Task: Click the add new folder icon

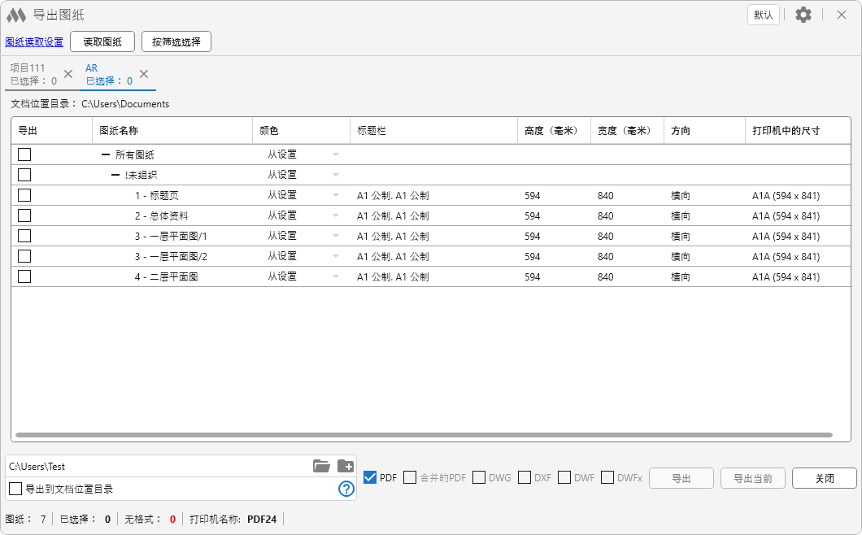Action: click(346, 466)
